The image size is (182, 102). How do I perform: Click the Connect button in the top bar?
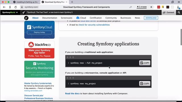coord(169,12)
